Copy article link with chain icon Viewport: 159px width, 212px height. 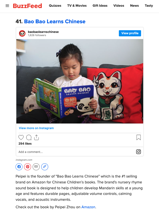coord(45,167)
